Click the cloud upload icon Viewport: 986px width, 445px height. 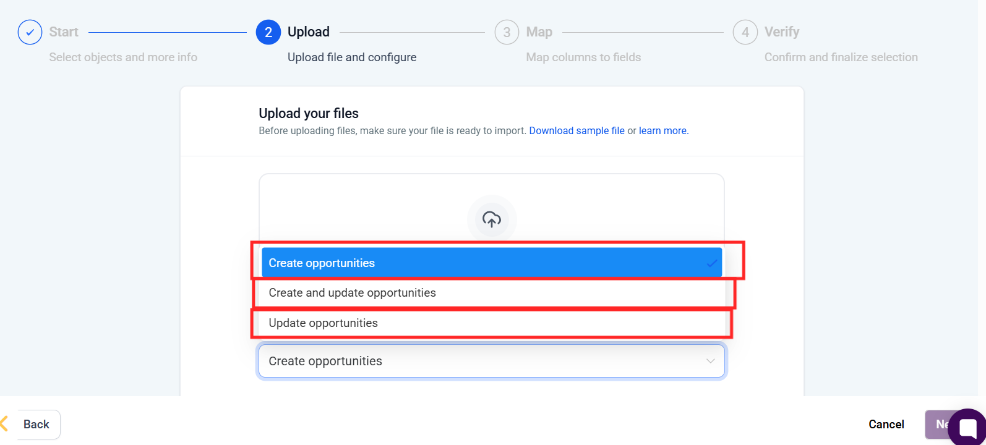coord(492,219)
